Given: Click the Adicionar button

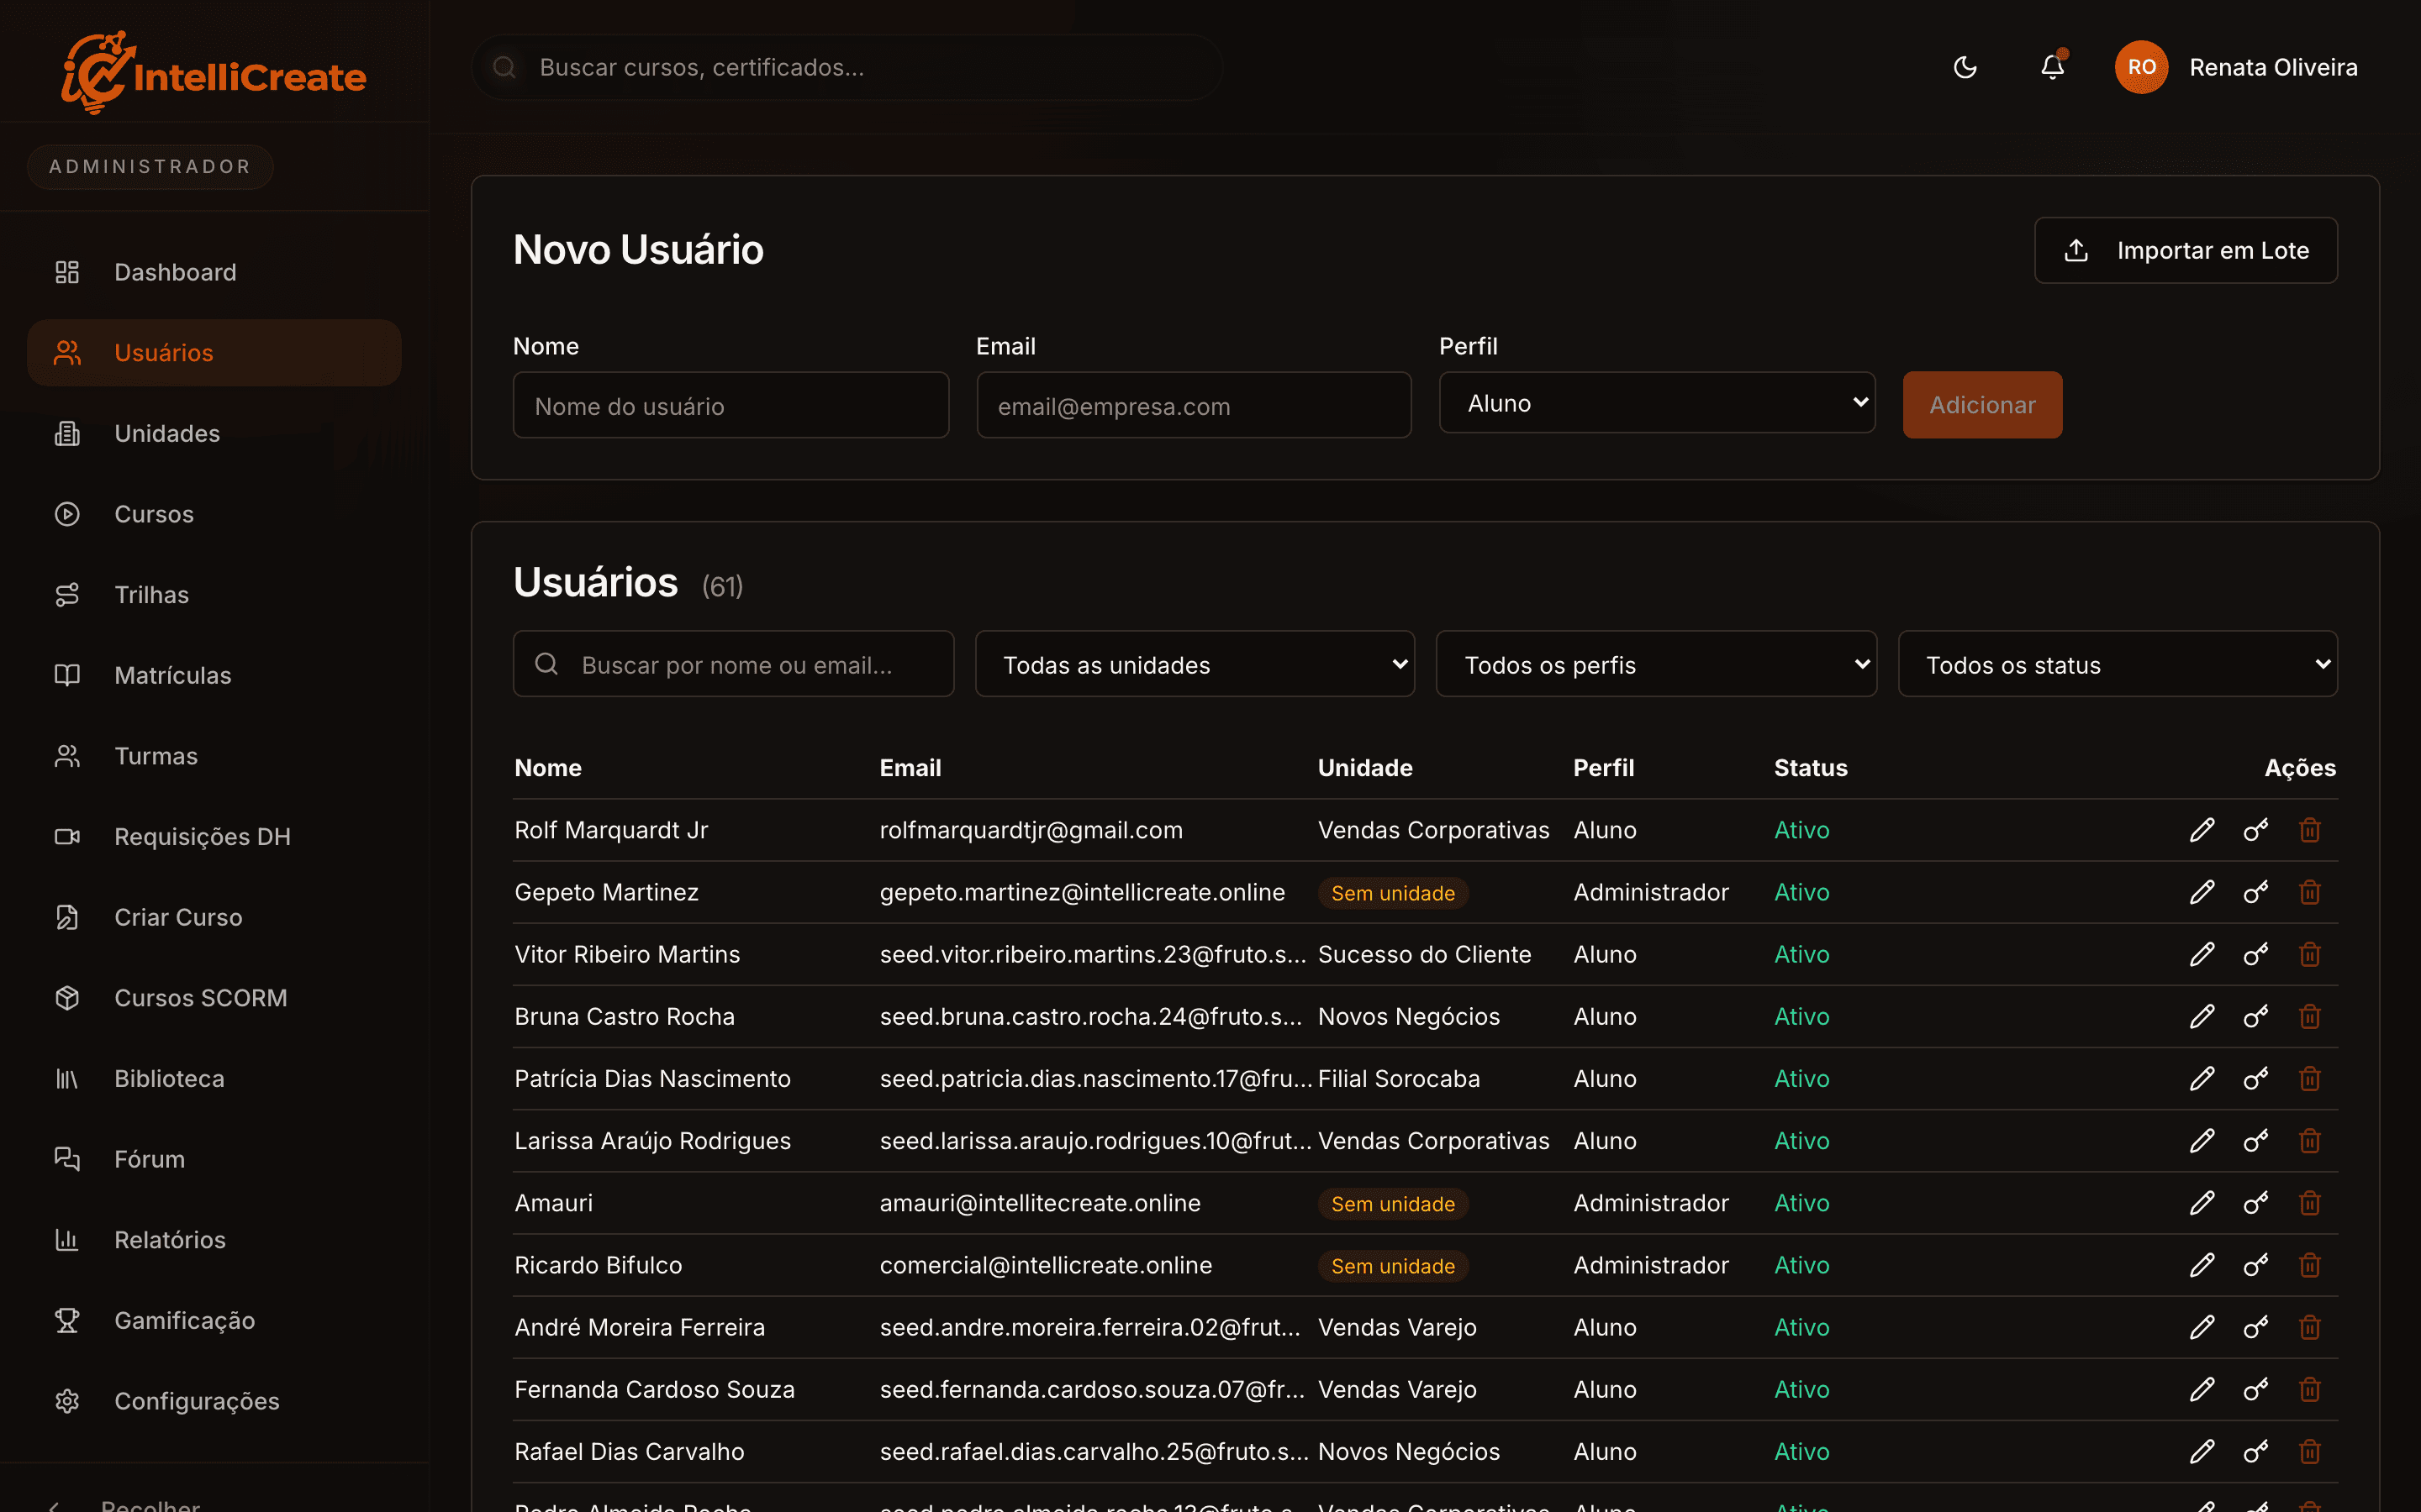Looking at the screenshot, I should point(1982,405).
